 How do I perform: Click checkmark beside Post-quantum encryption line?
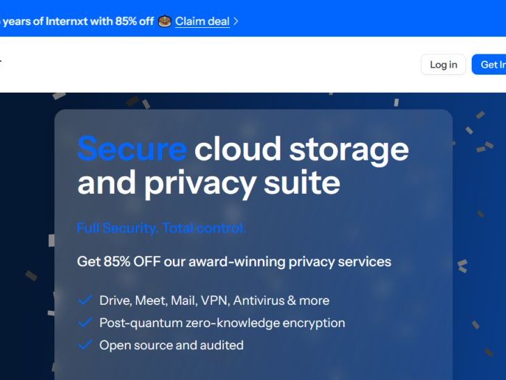pyautogui.click(x=85, y=322)
